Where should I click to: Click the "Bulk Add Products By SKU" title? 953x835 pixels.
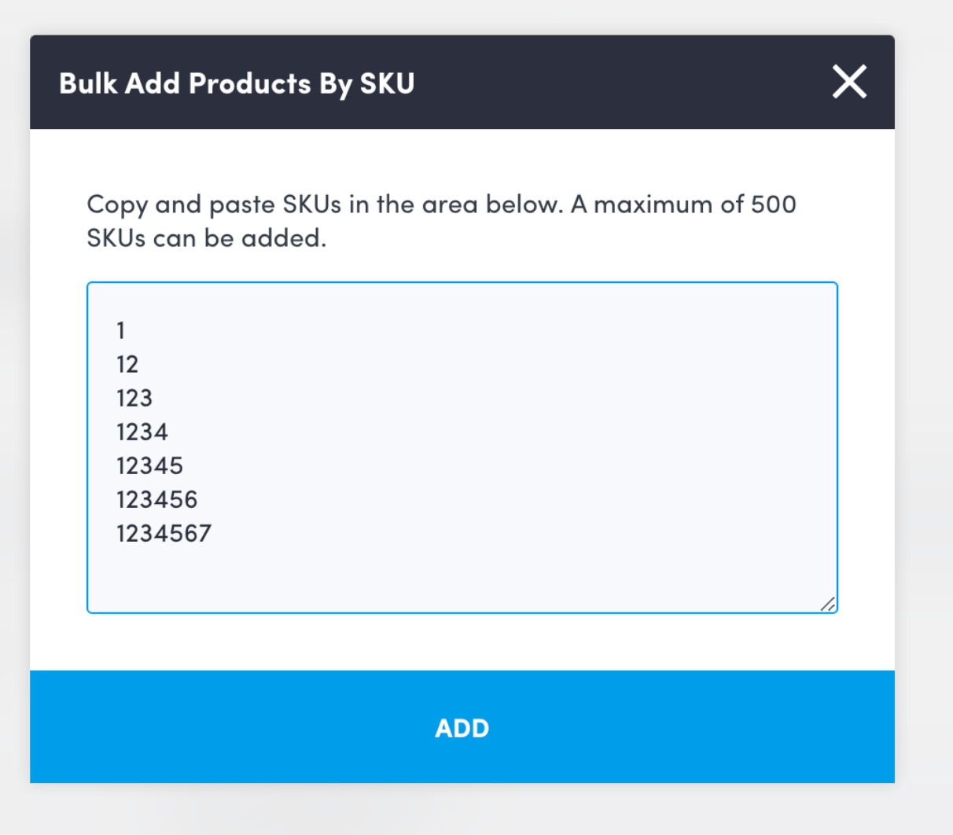pos(237,83)
